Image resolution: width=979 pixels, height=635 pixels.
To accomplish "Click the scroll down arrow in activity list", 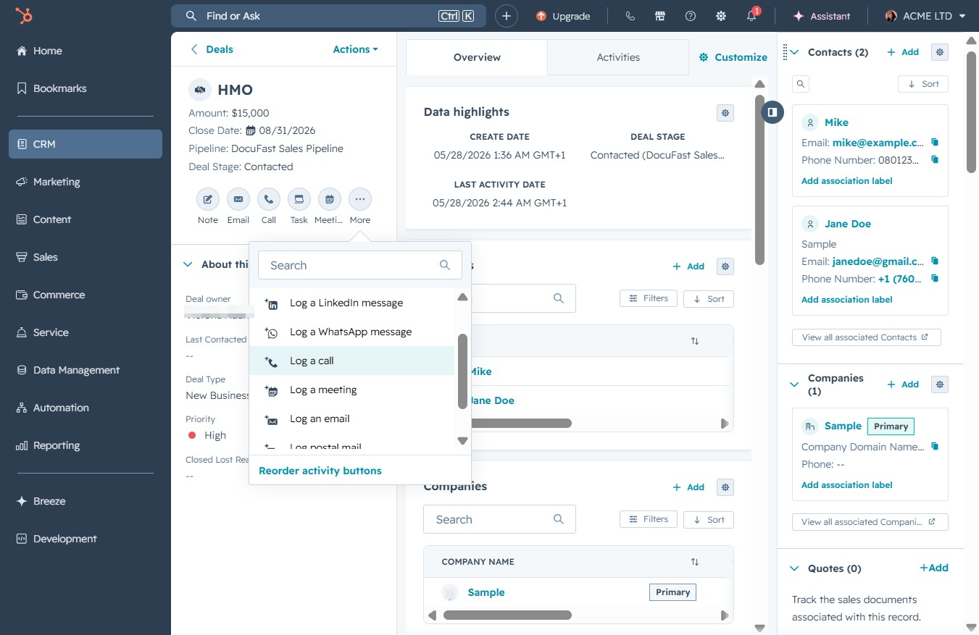I will point(463,440).
